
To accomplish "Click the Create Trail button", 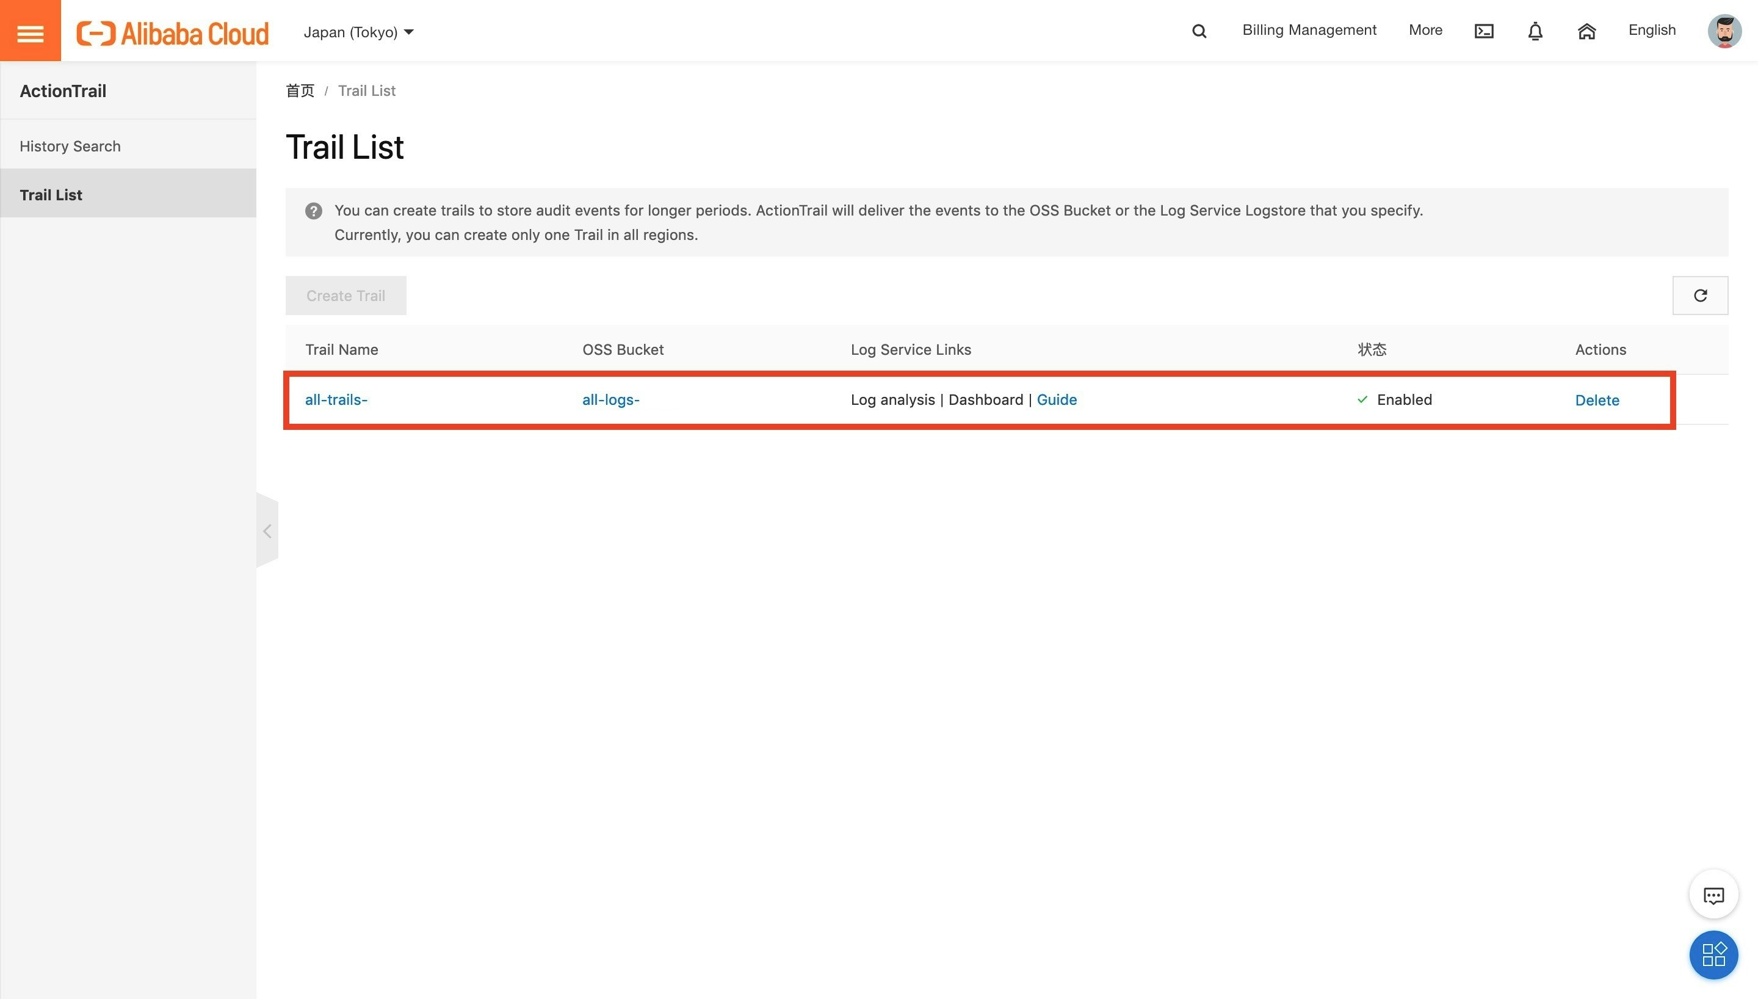I will (x=345, y=296).
